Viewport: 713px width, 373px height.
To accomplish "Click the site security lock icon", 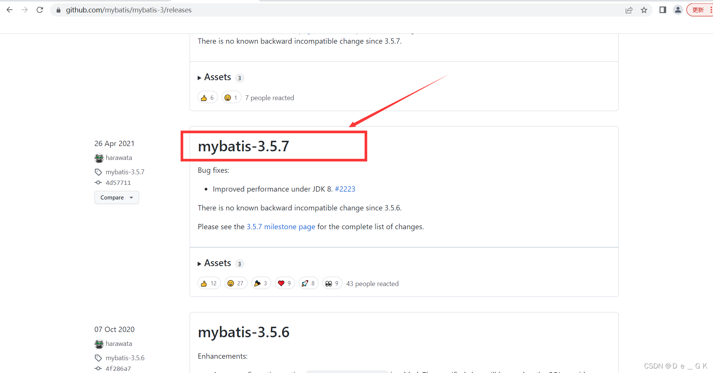I will tap(58, 10).
